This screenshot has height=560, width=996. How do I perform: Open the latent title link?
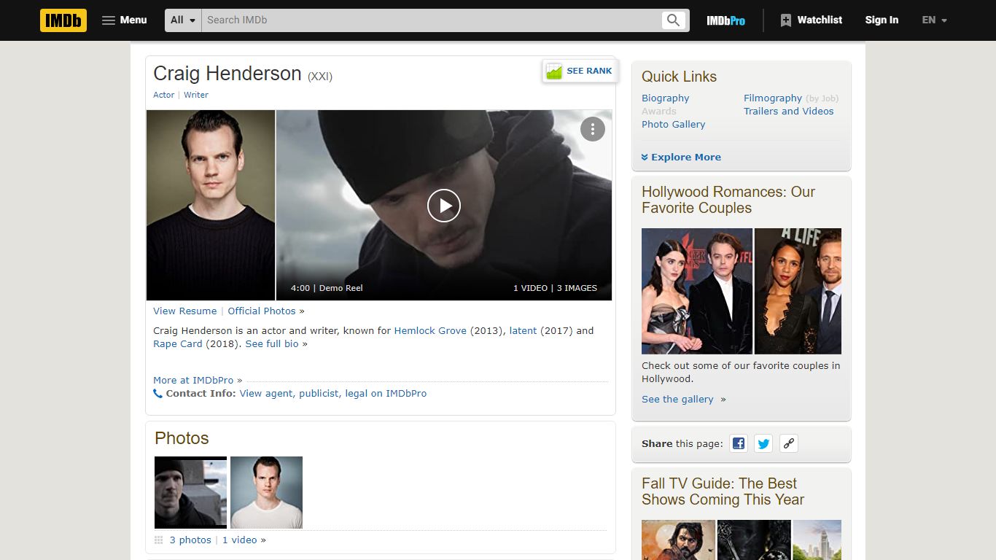click(523, 330)
